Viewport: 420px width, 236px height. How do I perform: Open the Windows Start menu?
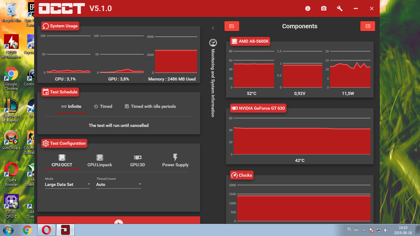8,230
